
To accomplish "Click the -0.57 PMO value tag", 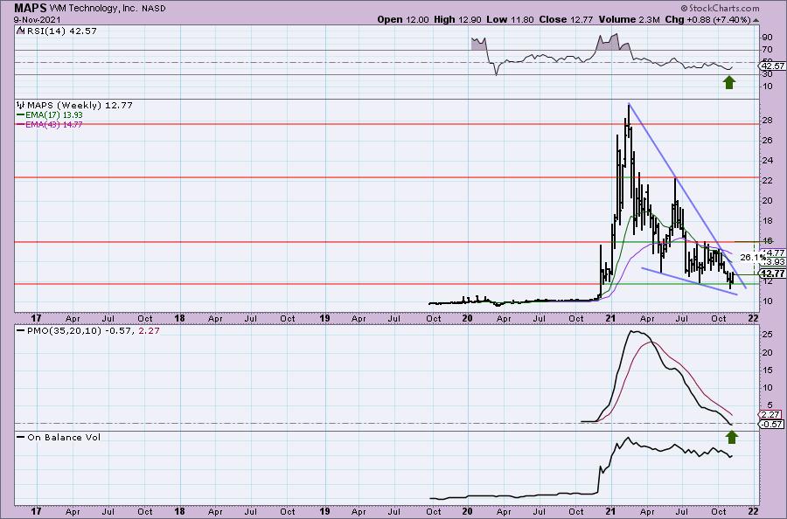I will coord(772,425).
